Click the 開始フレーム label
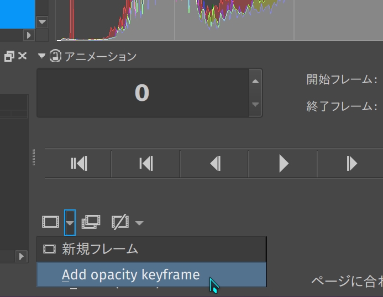Viewport: 383px width, 297px height. tap(342, 79)
